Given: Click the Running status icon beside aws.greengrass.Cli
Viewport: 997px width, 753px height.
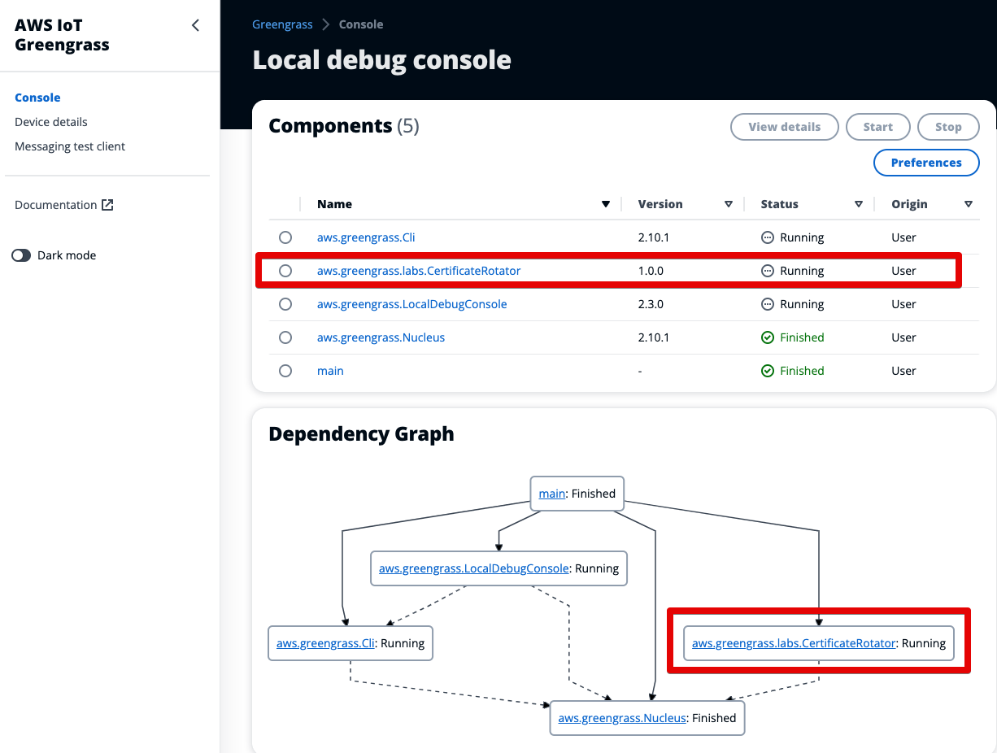Looking at the screenshot, I should tap(768, 237).
